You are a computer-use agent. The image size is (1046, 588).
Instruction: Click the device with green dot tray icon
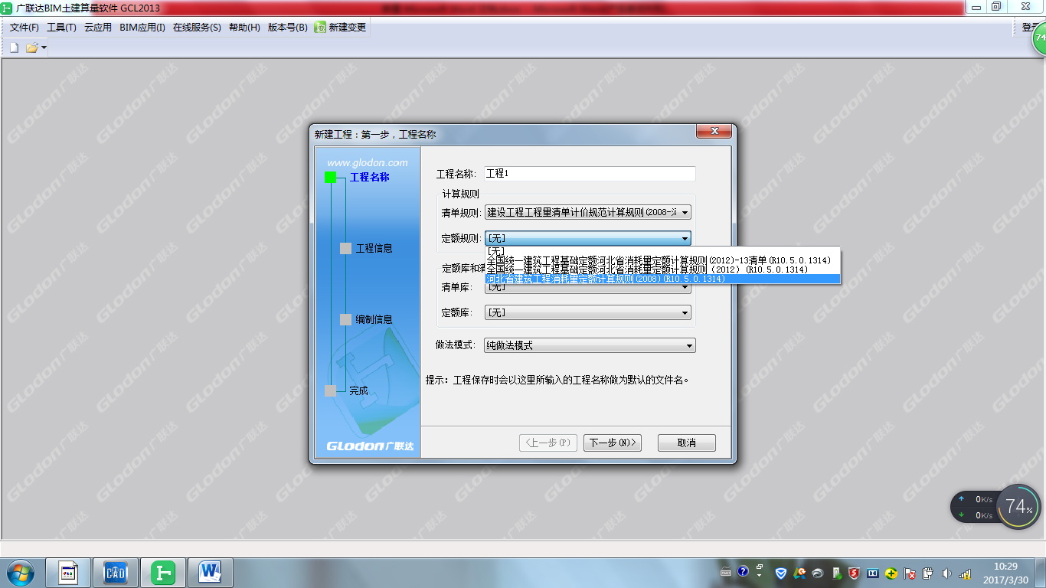click(836, 573)
